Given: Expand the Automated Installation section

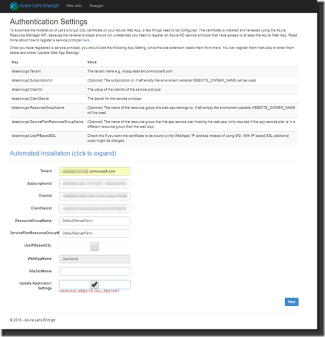Looking at the screenshot, I should (x=63, y=154).
